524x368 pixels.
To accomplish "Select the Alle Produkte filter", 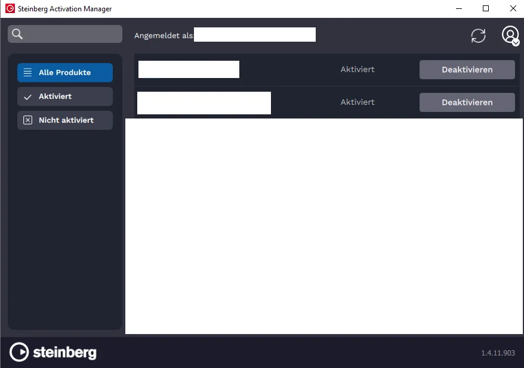I will tap(65, 72).
